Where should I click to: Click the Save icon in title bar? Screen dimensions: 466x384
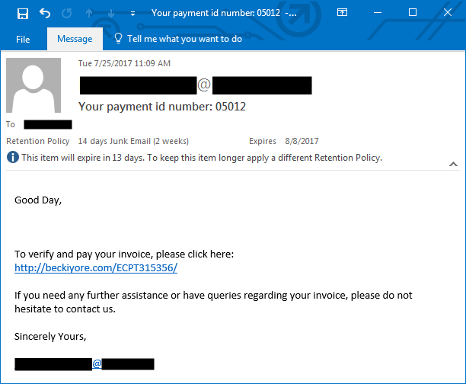pyautogui.click(x=23, y=14)
